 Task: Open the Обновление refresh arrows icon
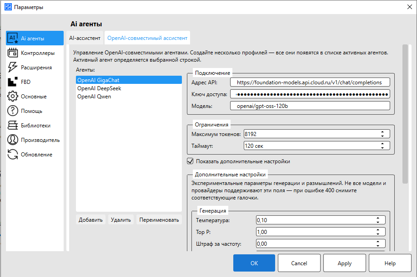(x=12, y=154)
